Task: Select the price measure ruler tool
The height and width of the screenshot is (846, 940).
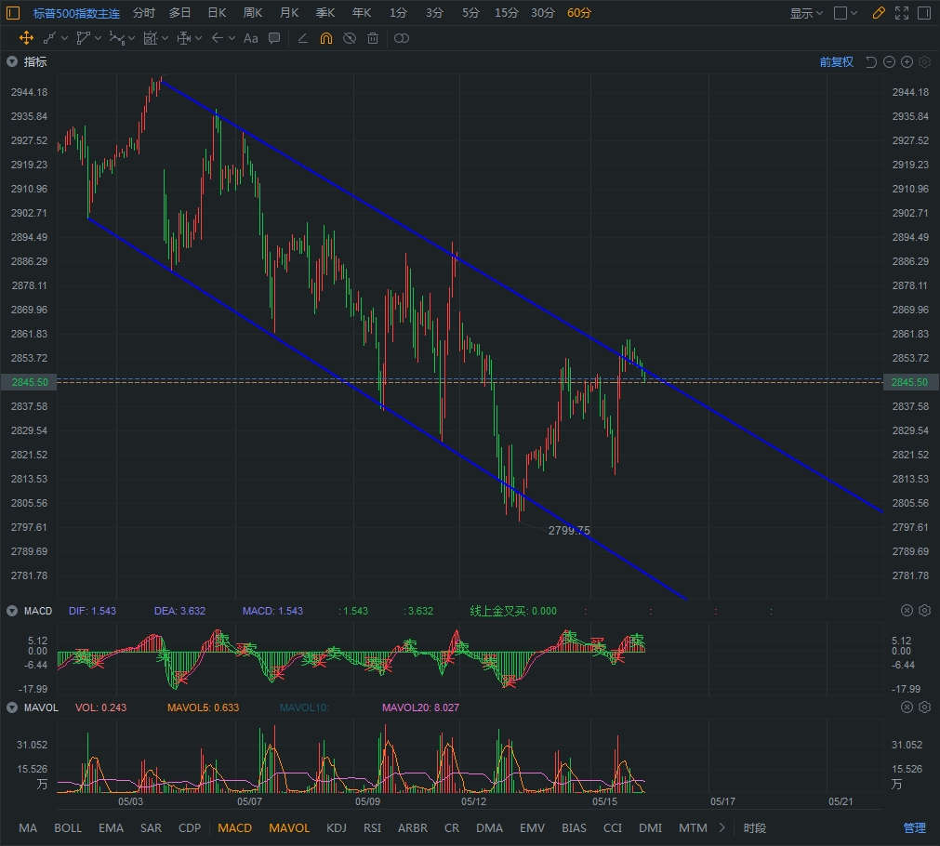Action: tap(184, 38)
